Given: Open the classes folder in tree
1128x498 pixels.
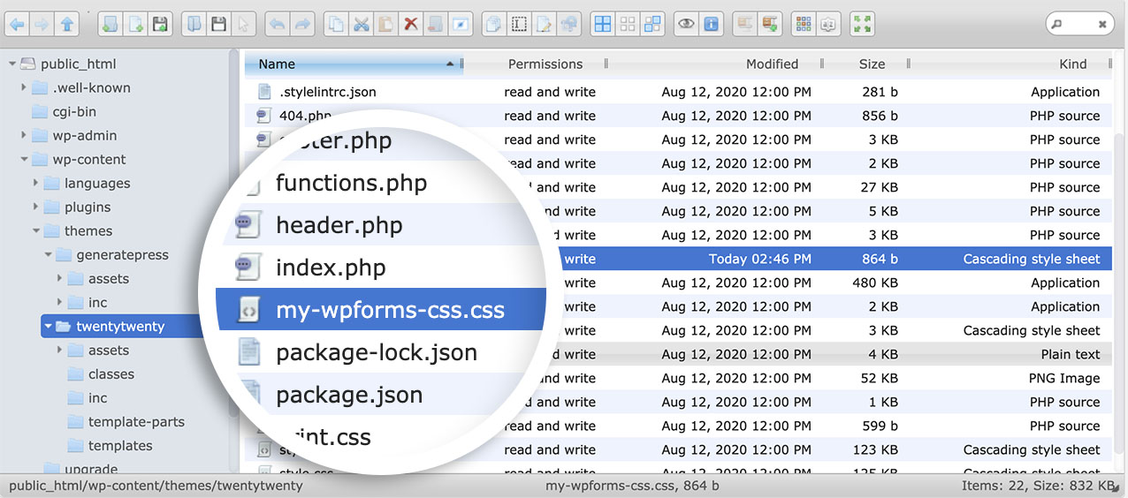Looking at the screenshot, I should pyautogui.click(x=111, y=373).
